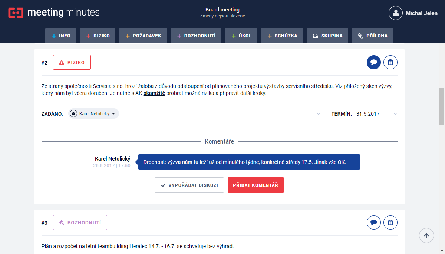The width and height of the screenshot is (445, 254).
Task: Add a new Požadavek item
Action: pos(143,36)
